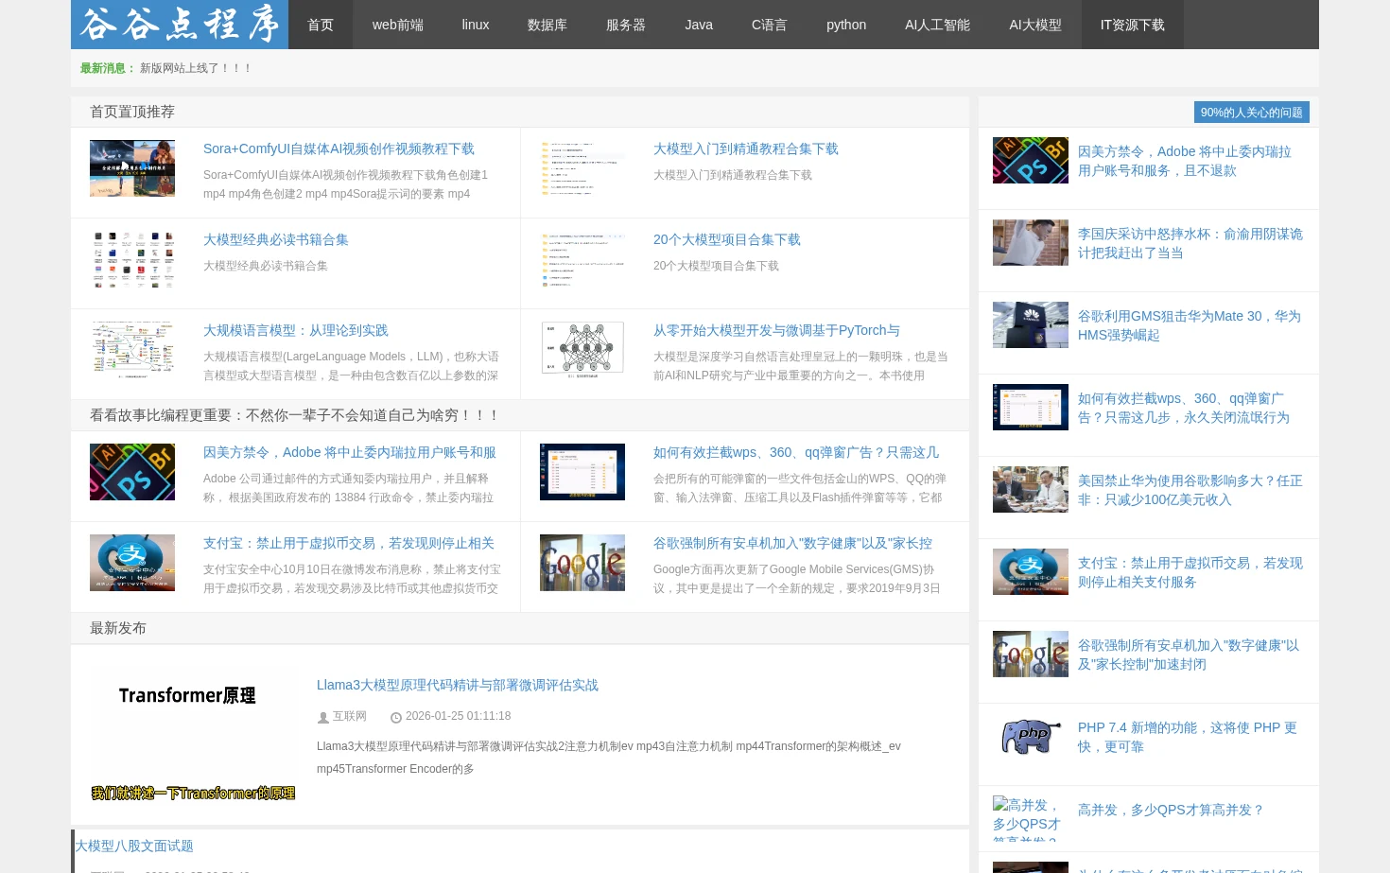Open sidebar 支付宝禁止虚拟币交易 link
Image resolution: width=1390 pixels, height=873 pixels.
(1190, 572)
